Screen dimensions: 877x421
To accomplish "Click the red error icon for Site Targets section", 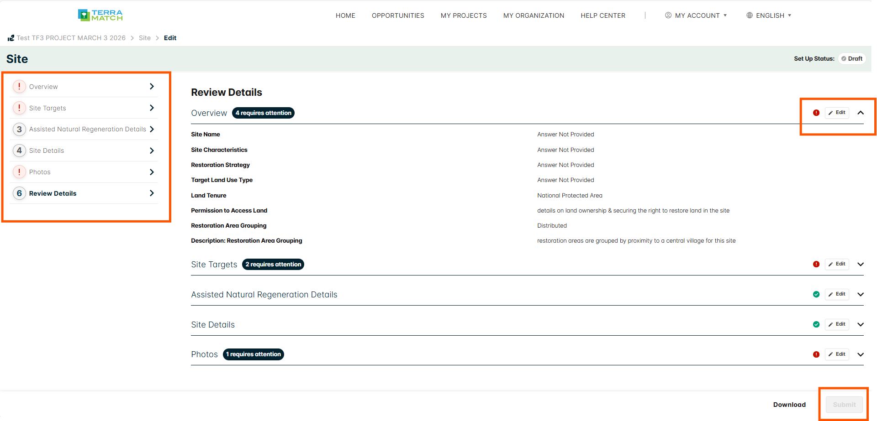I will [816, 264].
